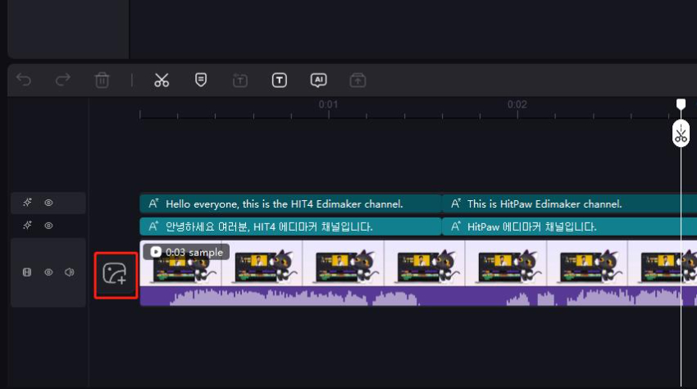The image size is (697, 389).
Task: Click the add cover image button
Action: 116,276
